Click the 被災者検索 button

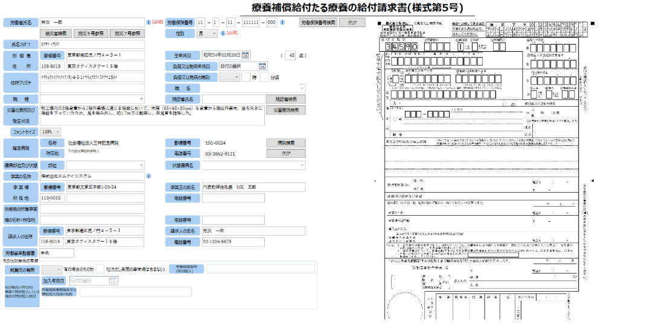(56, 33)
